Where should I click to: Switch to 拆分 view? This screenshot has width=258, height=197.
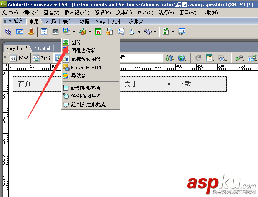pos(42,58)
